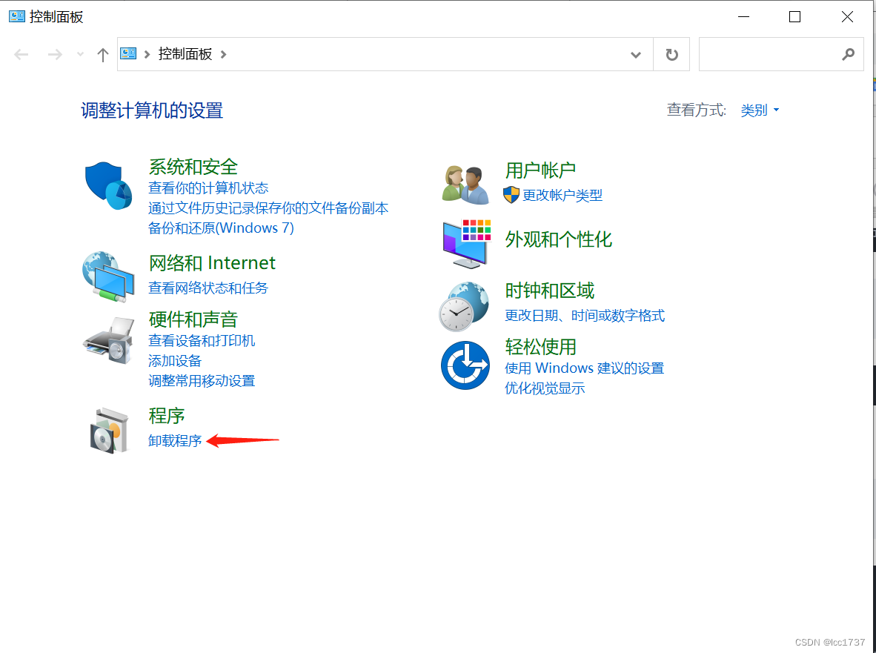Expand the address bar history chevron
The height and width of the screenshot is (653, 876).
tap(635, 54)
